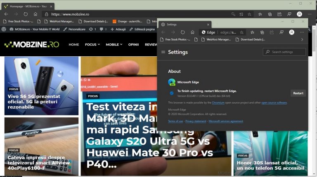Viewport: 317px width, 177px height.
Task: Open the comments bubble icon in admin bar
Action: [103, 29]
